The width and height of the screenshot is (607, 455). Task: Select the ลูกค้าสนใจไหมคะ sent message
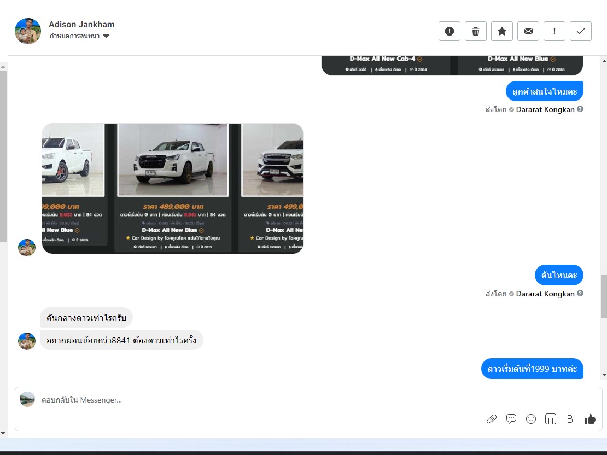(544, 91)
